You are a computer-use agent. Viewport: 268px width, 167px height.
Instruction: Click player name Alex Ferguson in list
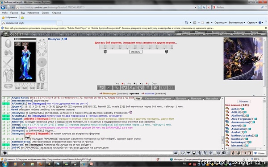(x=241, y=119)
